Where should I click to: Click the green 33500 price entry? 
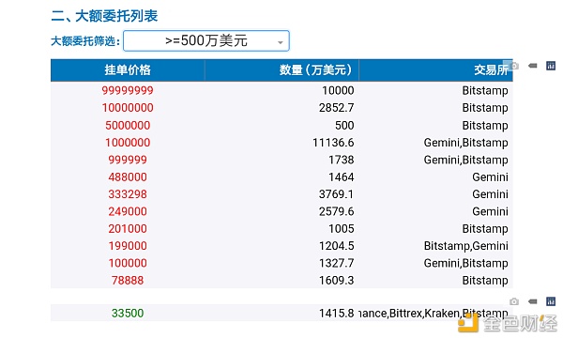pos(128,314)
